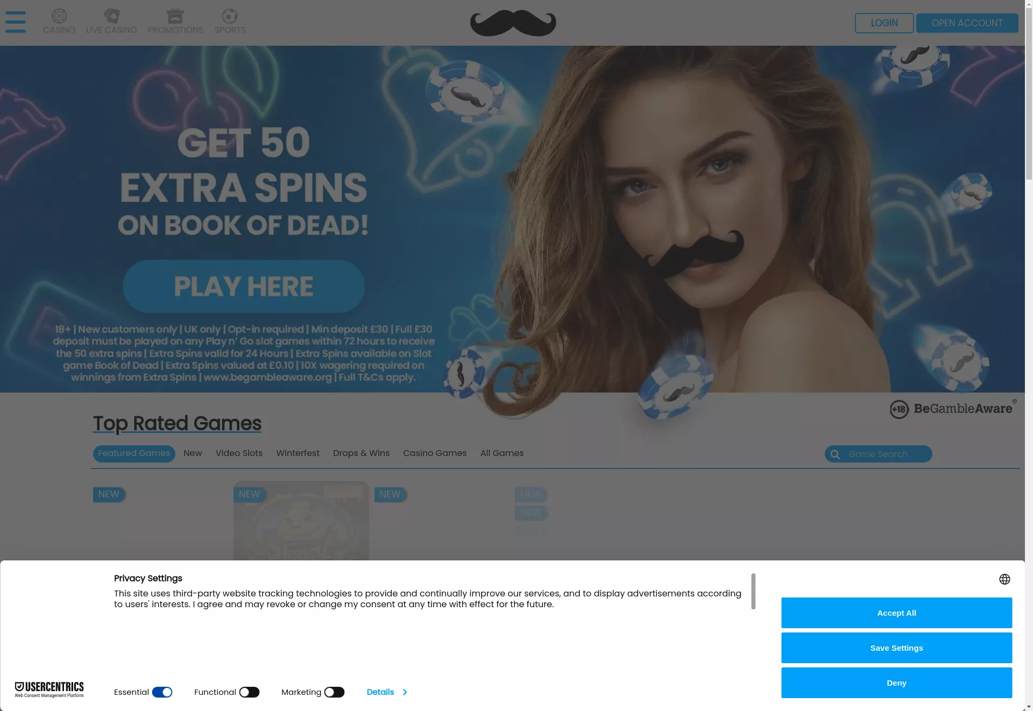Click the Privacy Settings heading

(x=148, y=579)
